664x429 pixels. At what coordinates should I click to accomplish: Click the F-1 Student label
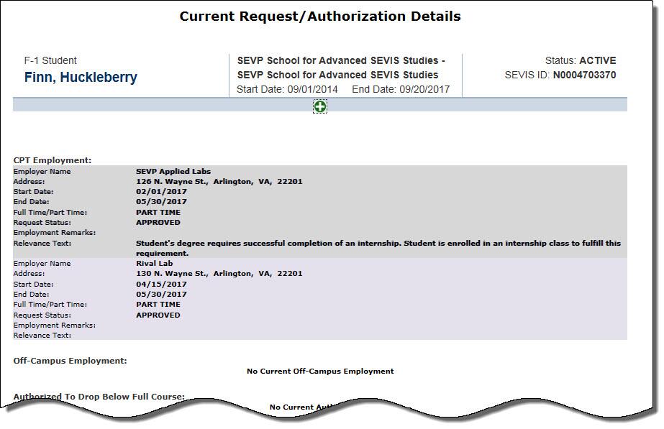point(50,60)
